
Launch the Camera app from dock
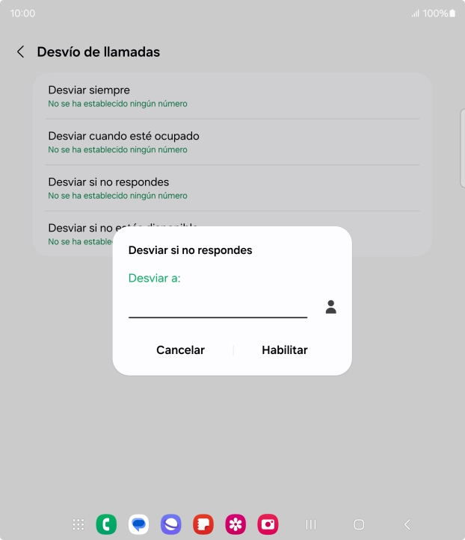click(x=268, y=524)
